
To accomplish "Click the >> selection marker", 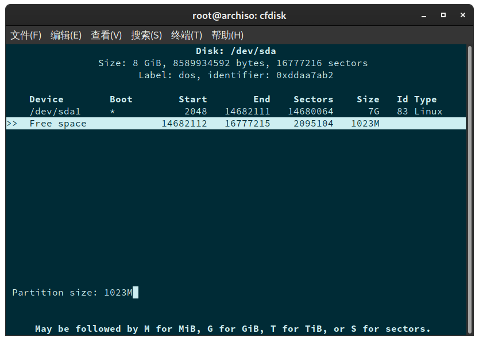I will click(13, 123).
